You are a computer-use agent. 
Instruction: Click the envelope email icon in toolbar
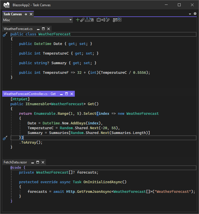[115, 20]
